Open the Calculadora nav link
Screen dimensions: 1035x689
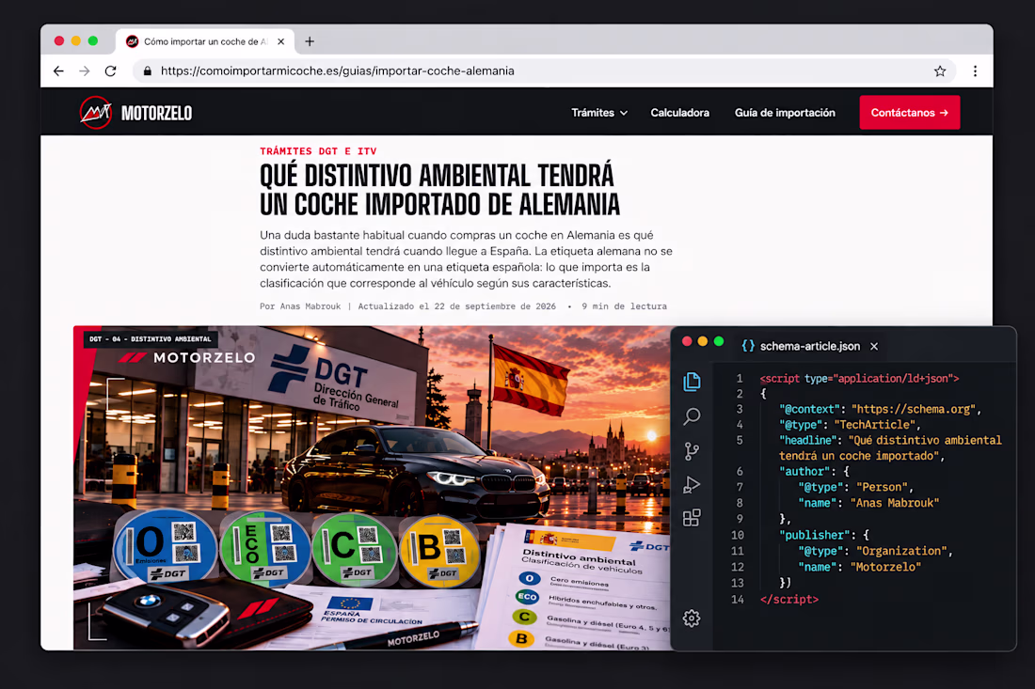pyautogui.click(x=680, y=113)
